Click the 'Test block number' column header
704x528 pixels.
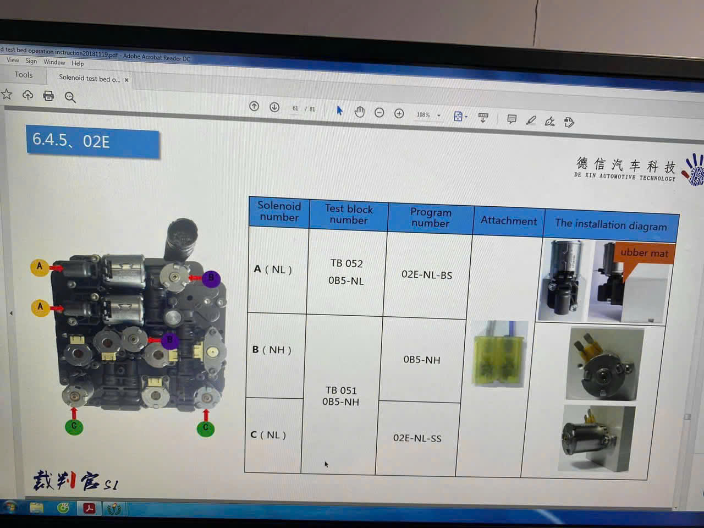point(349,215)
